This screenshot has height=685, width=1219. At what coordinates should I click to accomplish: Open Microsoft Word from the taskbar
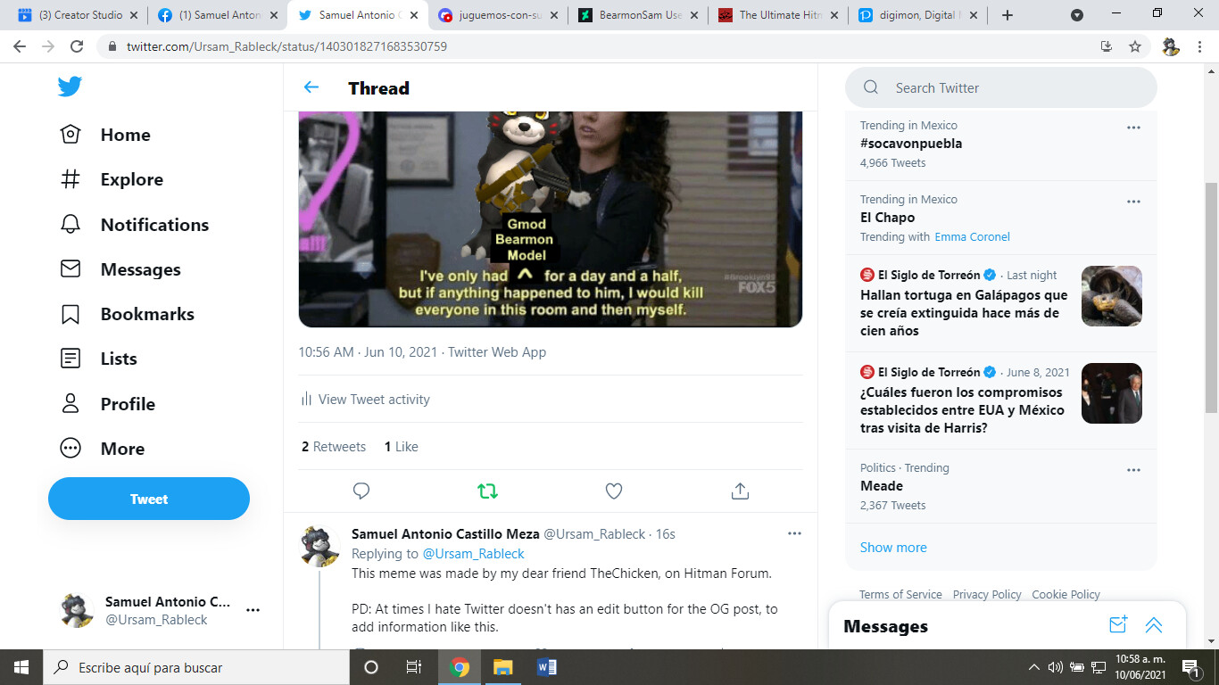pos(547,667)
